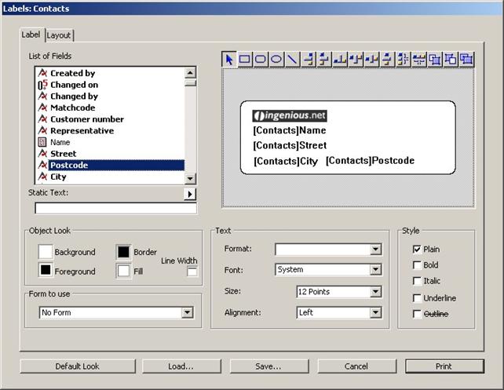The width and height of the screenshot is (504, 390).
Task: Enable the Bold style checkbox
Action: click(417, 265)
